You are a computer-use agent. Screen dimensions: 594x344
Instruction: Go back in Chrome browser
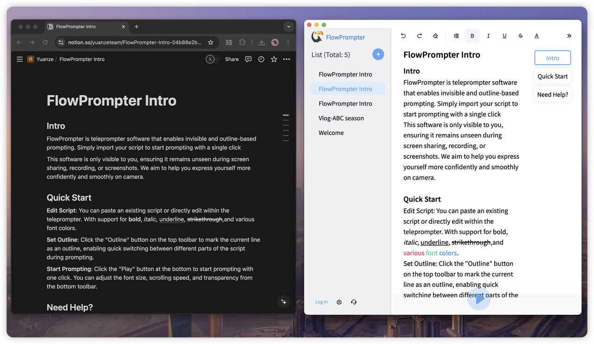19,42
